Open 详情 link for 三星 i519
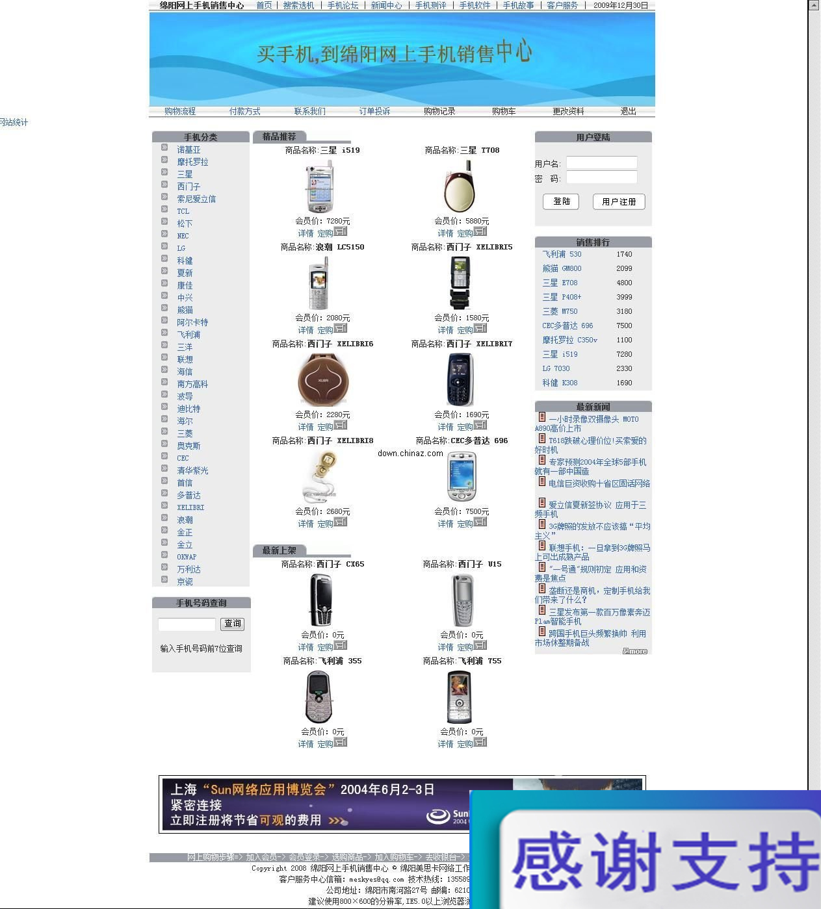This screenshot has width=821, height=909. click(306, 233)
